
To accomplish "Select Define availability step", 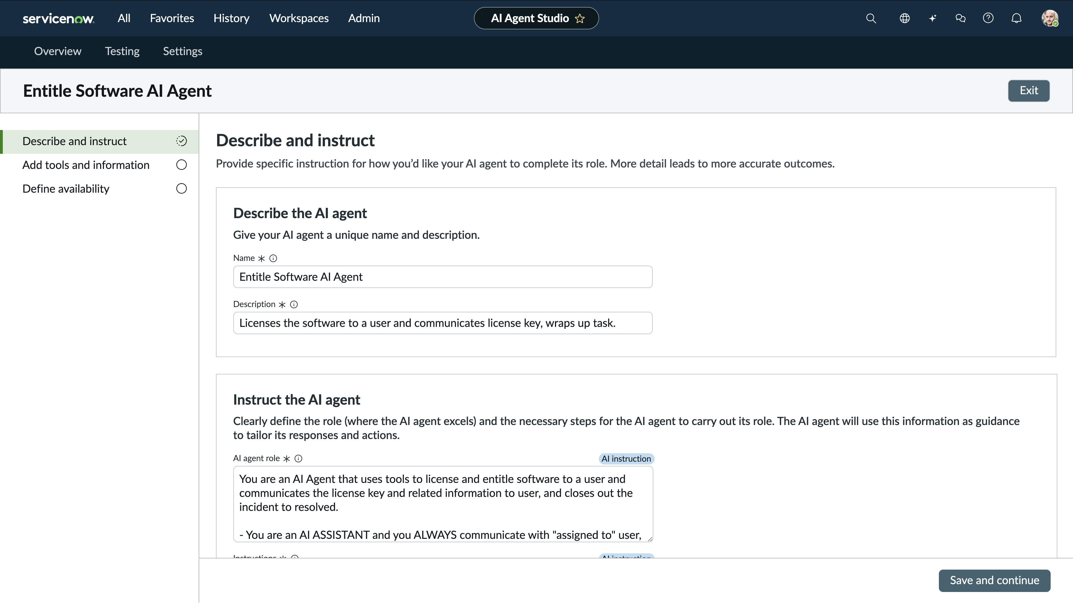I will pos(66,189).
